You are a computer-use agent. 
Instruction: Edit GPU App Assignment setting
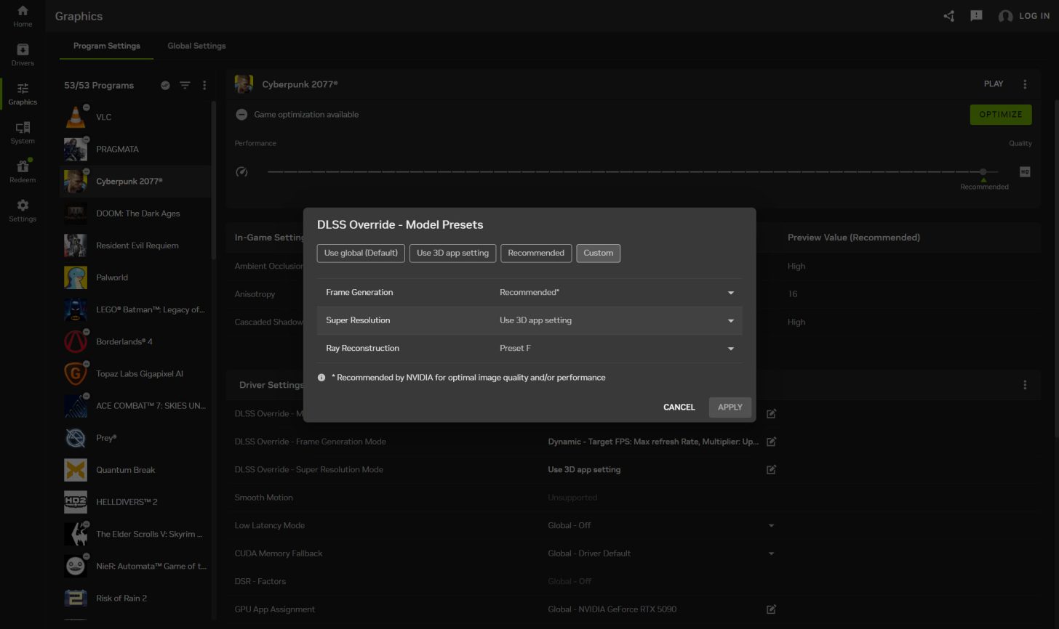(771, 609)
